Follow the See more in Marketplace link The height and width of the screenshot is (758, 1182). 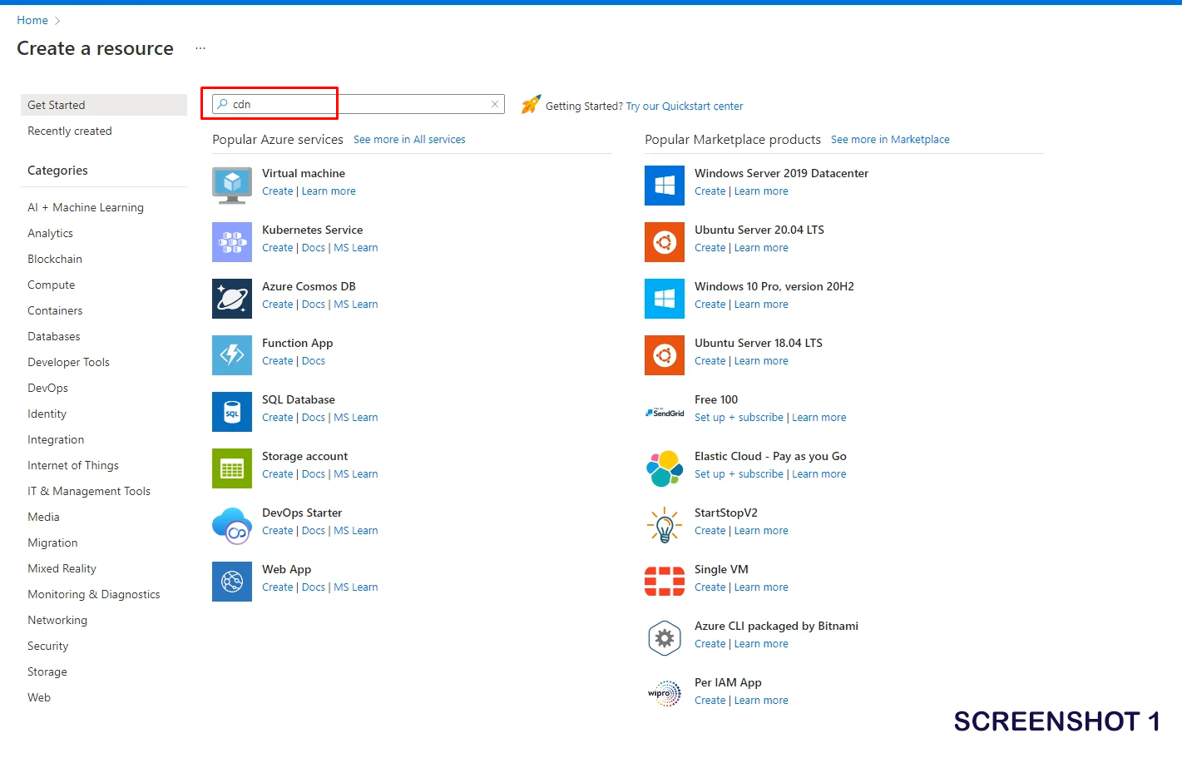(x=890, y=140)
